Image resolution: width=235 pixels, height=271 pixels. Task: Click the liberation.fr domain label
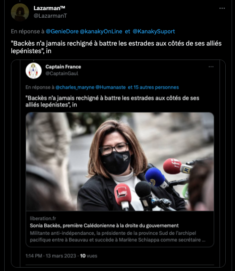pos(43,219)
